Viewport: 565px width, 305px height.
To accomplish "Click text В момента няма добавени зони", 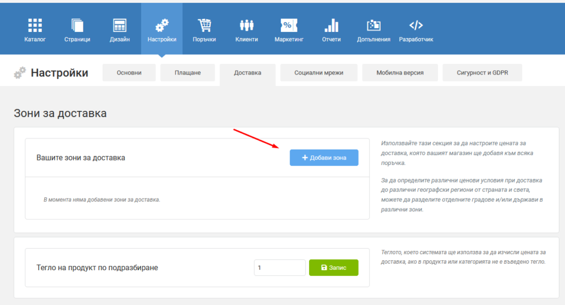I will [x=102, y=200].
